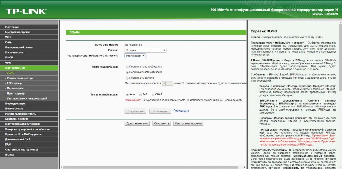The width and height of the screenshot is (342, 169).
Task: Open Переадресация menu item
Action: click(29, 103)
